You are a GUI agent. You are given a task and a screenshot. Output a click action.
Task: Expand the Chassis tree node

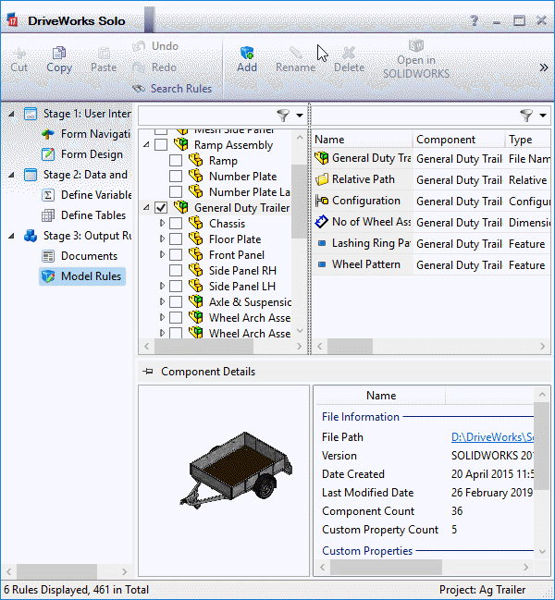point(162,223)
